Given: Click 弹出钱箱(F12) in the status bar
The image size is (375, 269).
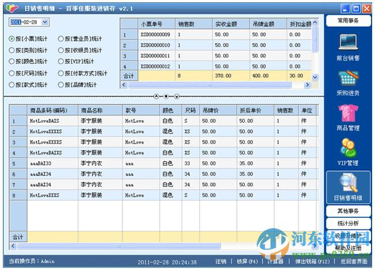Looking at the screenshot, I should (x=312, y=262).
